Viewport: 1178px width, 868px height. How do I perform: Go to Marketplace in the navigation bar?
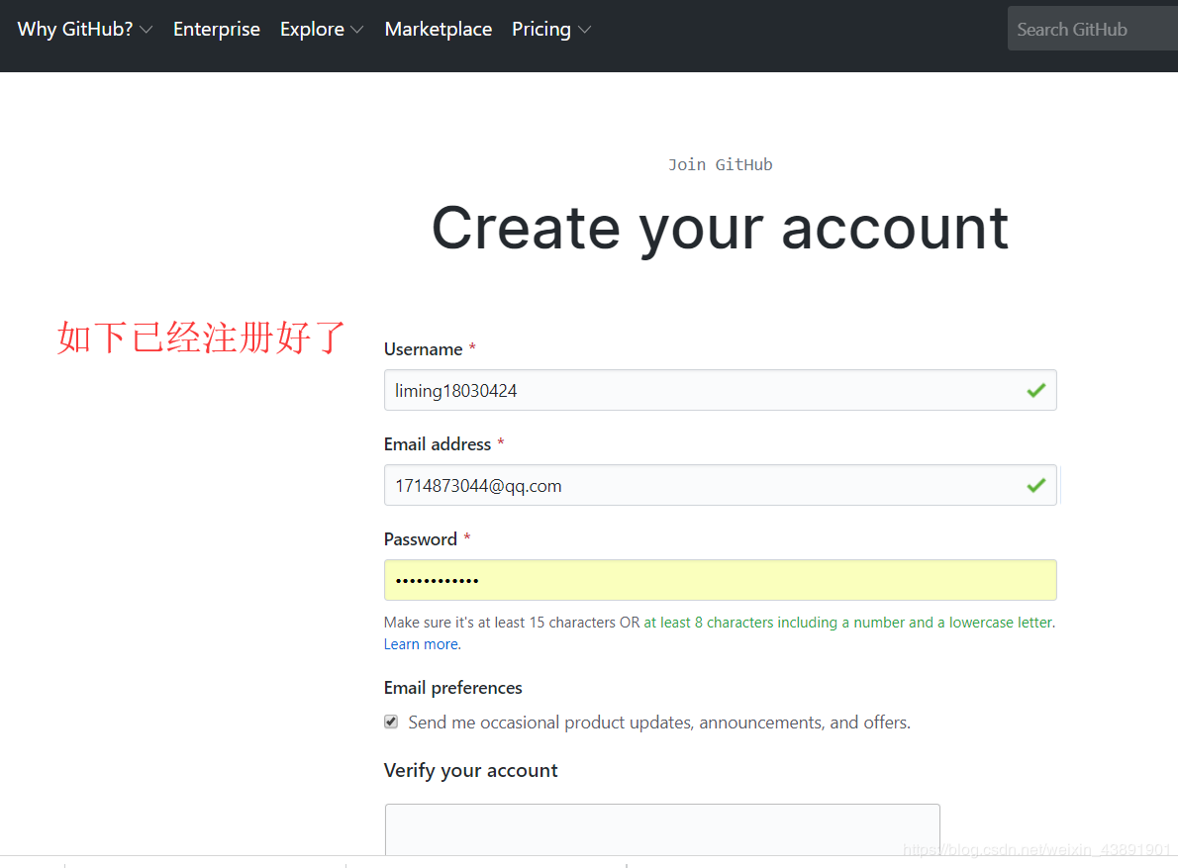[438, 30]
